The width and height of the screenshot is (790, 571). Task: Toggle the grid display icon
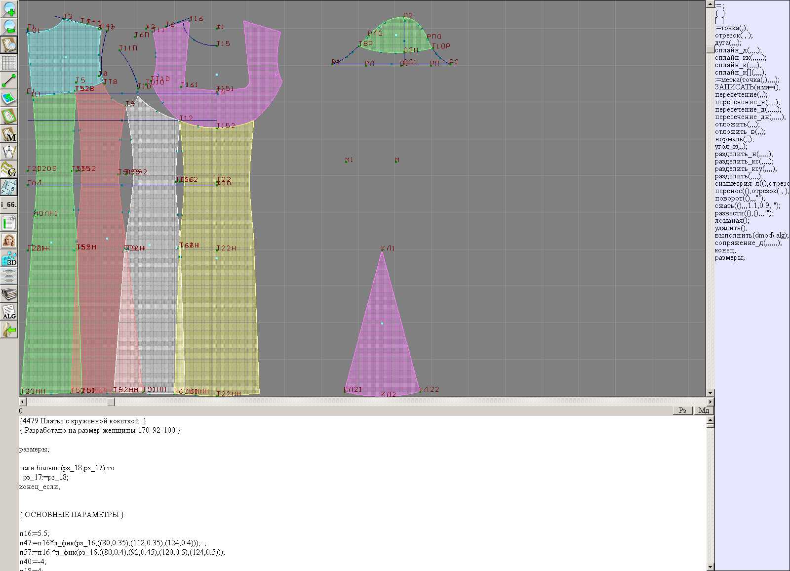click(x=9, y=63)
